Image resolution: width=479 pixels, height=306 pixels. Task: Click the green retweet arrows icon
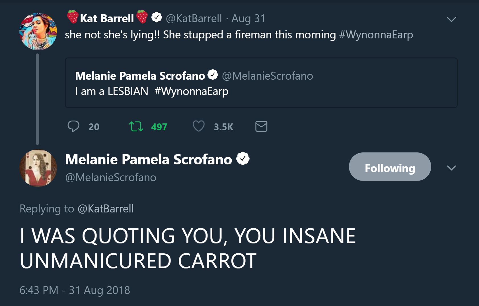click(136, 127)
